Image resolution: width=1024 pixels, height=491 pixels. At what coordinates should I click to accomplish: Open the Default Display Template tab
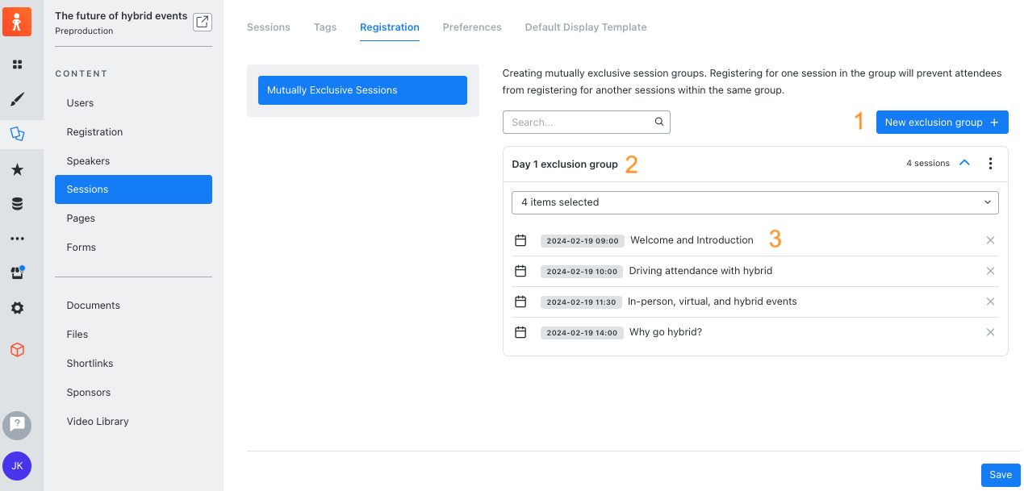click(x=585, y=27)
